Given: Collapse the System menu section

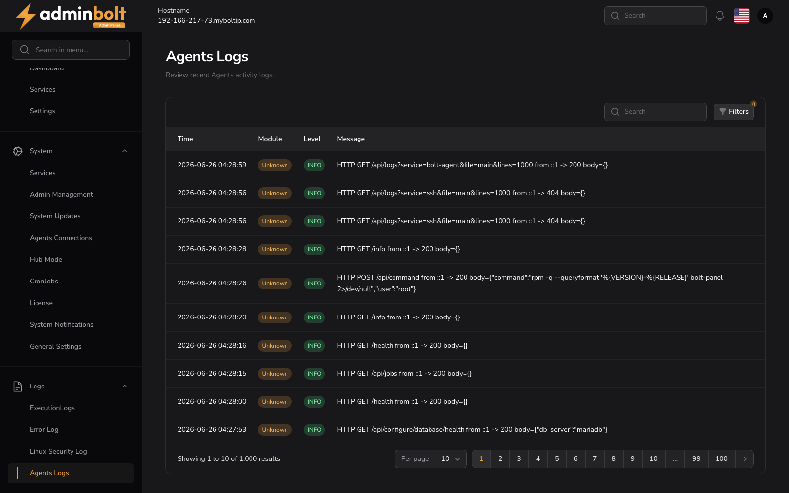Looking at the screenshot, I should click(x=125, y=151).
